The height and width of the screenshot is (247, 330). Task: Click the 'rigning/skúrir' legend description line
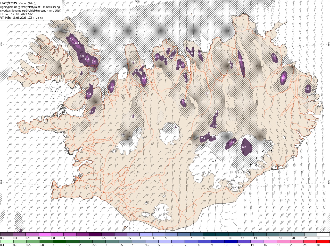(x=30, y=7)
